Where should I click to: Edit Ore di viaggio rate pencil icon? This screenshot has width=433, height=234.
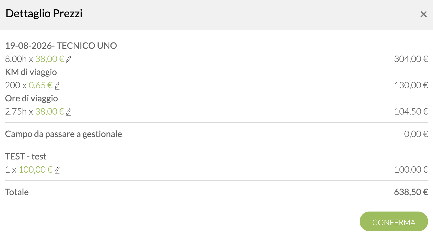click(69, 112)
